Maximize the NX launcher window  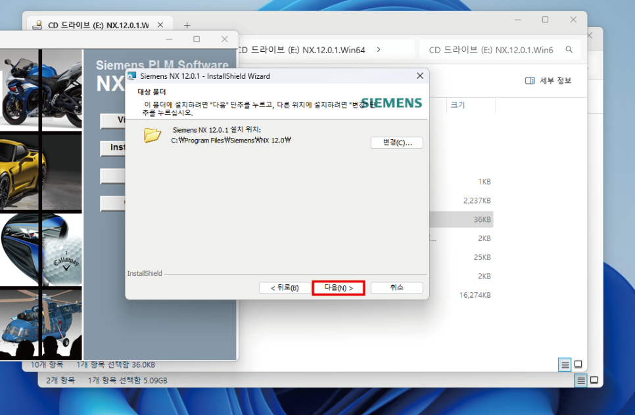(197, 39)
